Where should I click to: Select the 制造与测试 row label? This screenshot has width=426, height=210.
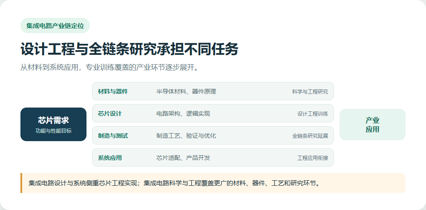113,136
